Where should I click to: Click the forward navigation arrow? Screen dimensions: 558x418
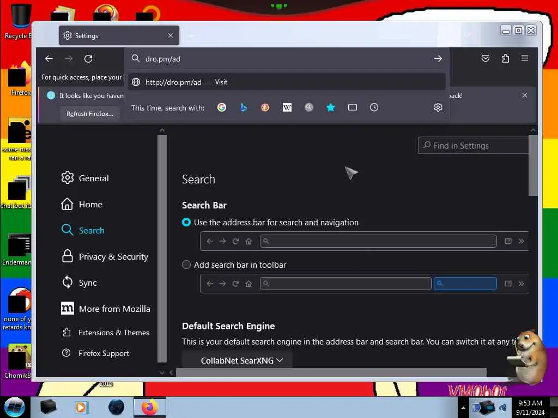coord(69,59)
